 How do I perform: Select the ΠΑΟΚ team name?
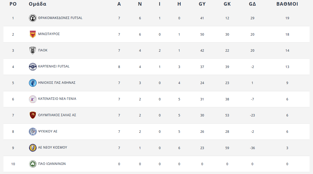pos(43,50)
